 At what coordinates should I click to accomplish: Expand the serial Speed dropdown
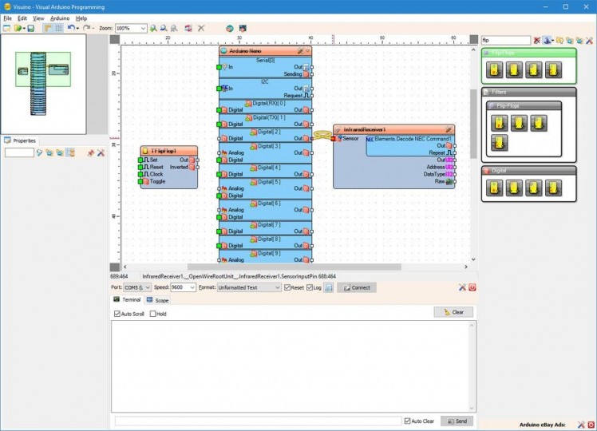click(x=192, y=287)
